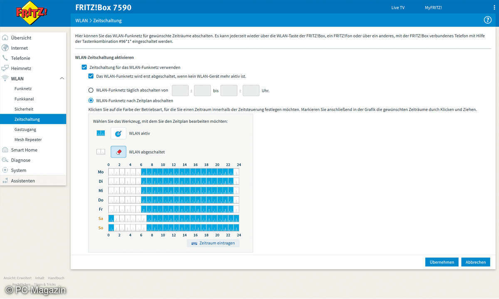Select the WLAN abgeschaltet eraser tool
Viewport: 499px width, 299px height.
click(x=118, y=152)
